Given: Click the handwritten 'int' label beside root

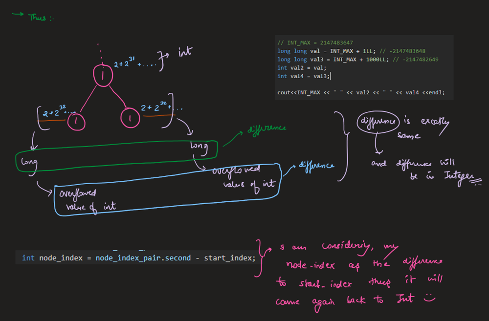Looking at the screenshot, I should tap(185, 52).
